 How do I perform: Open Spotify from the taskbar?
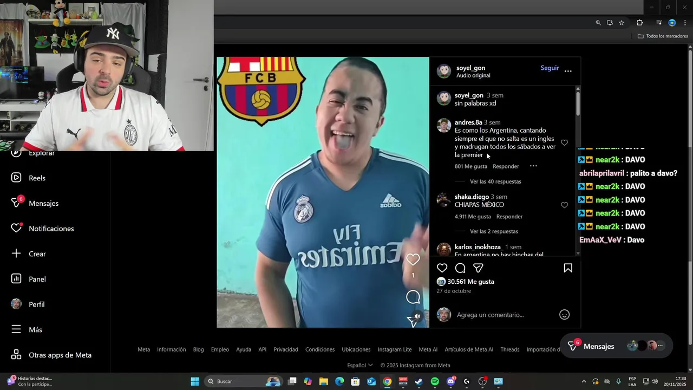coord(435,381)
